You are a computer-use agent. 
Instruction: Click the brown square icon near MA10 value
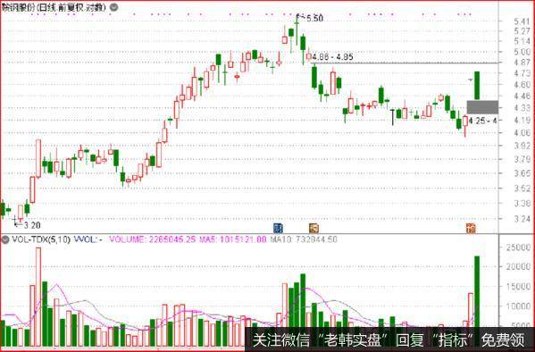tap(313, 228)
